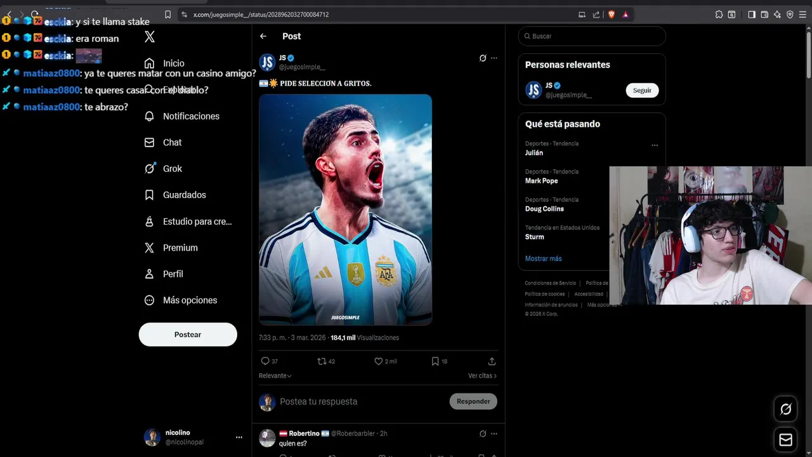The image size is (812, 457).
Task: Click the bell Notificaciones icon
Action: [x=150, y=116]
